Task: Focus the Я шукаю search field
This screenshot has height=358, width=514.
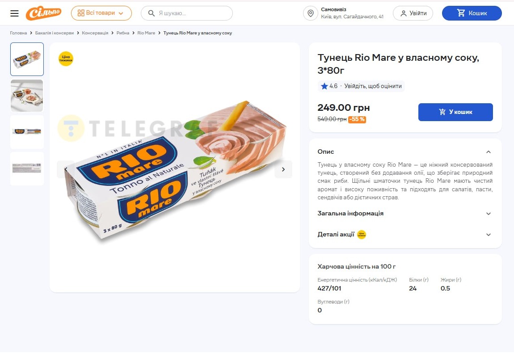Action: [192, 13]
